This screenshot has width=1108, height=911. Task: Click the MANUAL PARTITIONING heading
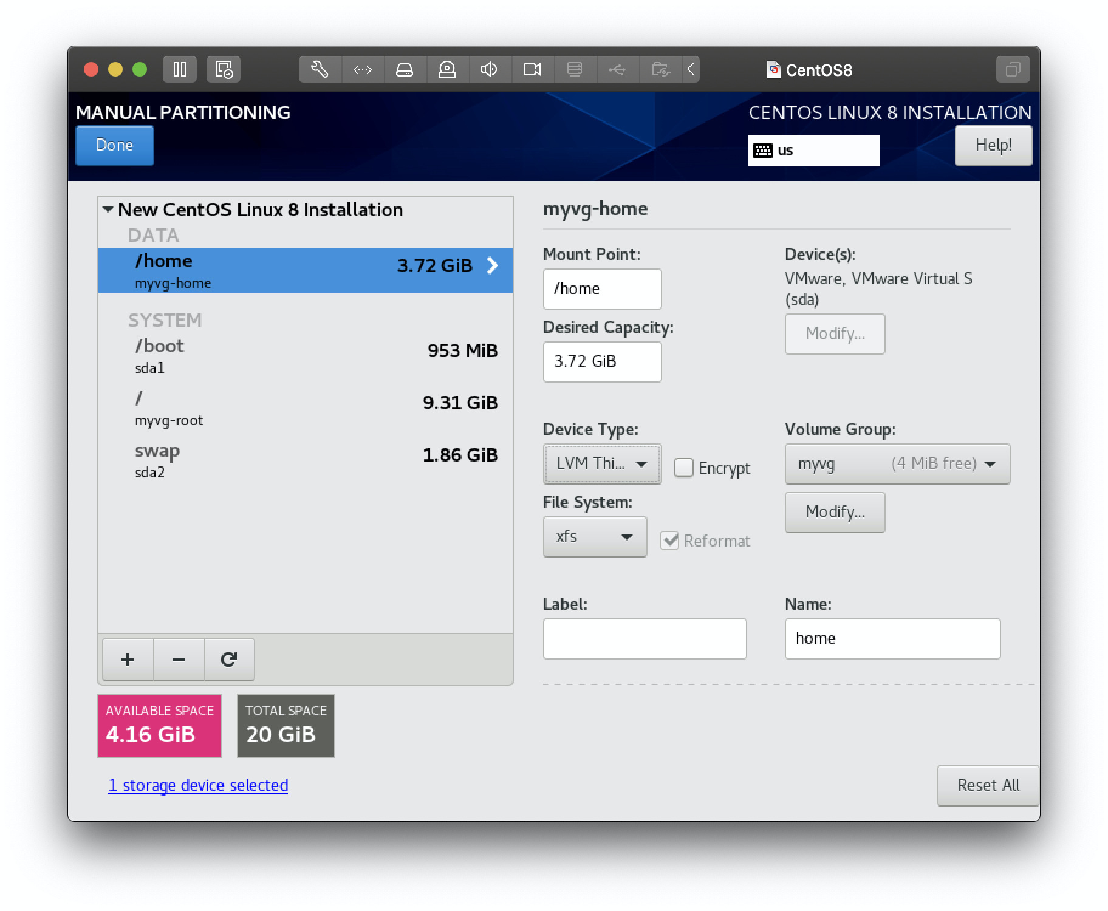point(183,112)
